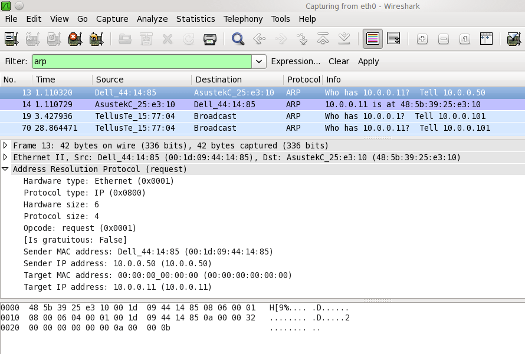525x354 pixels.
Task: Open the File menu
Action: click(11, 19)
